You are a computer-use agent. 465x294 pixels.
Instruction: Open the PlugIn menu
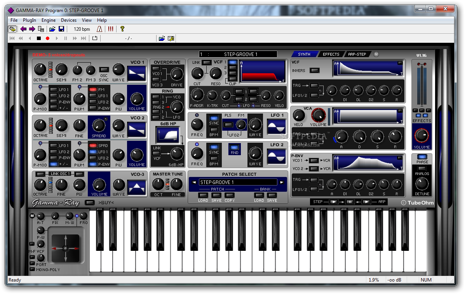pyautogui.click(x=30, y=20)
